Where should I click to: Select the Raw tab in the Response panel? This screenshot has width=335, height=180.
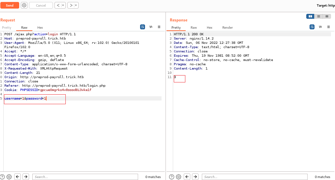tap(194, 28)
